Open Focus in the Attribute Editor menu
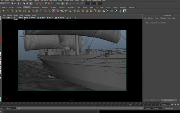Screen dimensions: 180x113 pyautogui.click(x=156, y=18)
